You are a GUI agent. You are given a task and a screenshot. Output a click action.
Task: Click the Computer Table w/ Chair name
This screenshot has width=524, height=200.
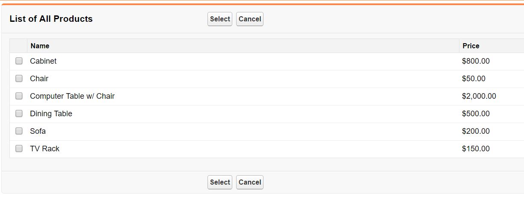pyautogui.click(x=72, y=96)
